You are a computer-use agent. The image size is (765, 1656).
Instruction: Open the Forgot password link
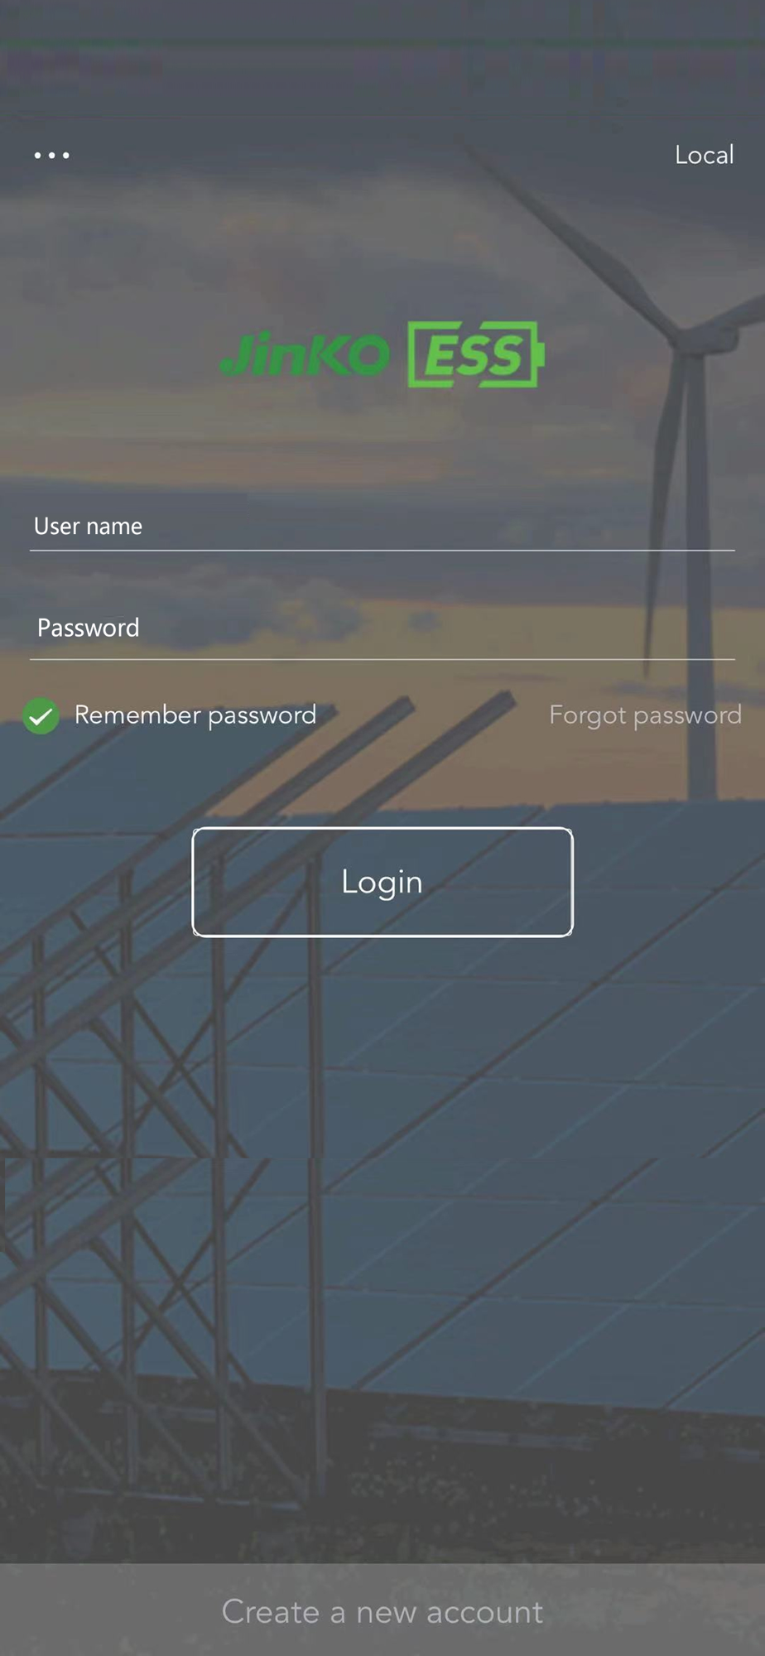(x=645, y=715)
